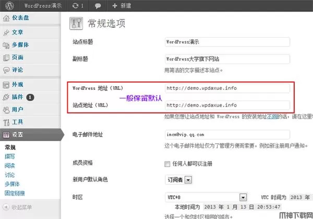Open the 工具 menu
This screenshot has height=219, width=313.
pyautogui.click(x=18, y=122)
